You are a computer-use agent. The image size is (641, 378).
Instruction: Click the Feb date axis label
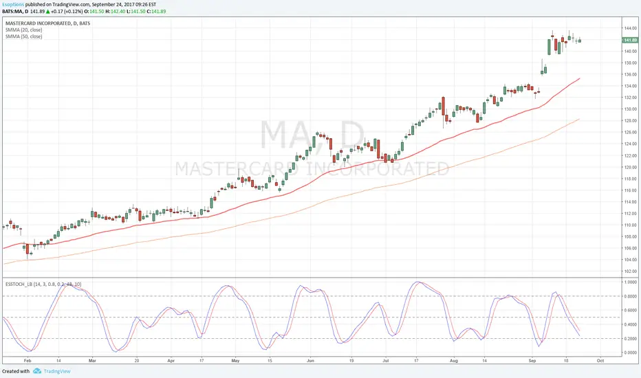(x=28, y=360)
